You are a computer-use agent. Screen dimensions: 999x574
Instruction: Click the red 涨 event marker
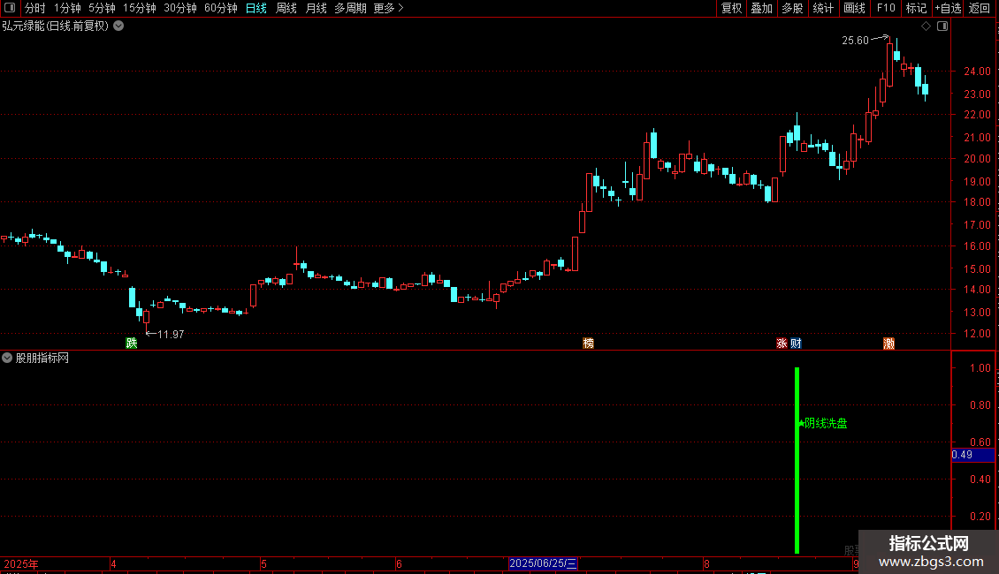pyautogui.click(x=782, y=343)
